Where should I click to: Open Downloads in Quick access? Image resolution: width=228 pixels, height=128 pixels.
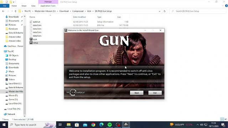[x=14, y=17]
